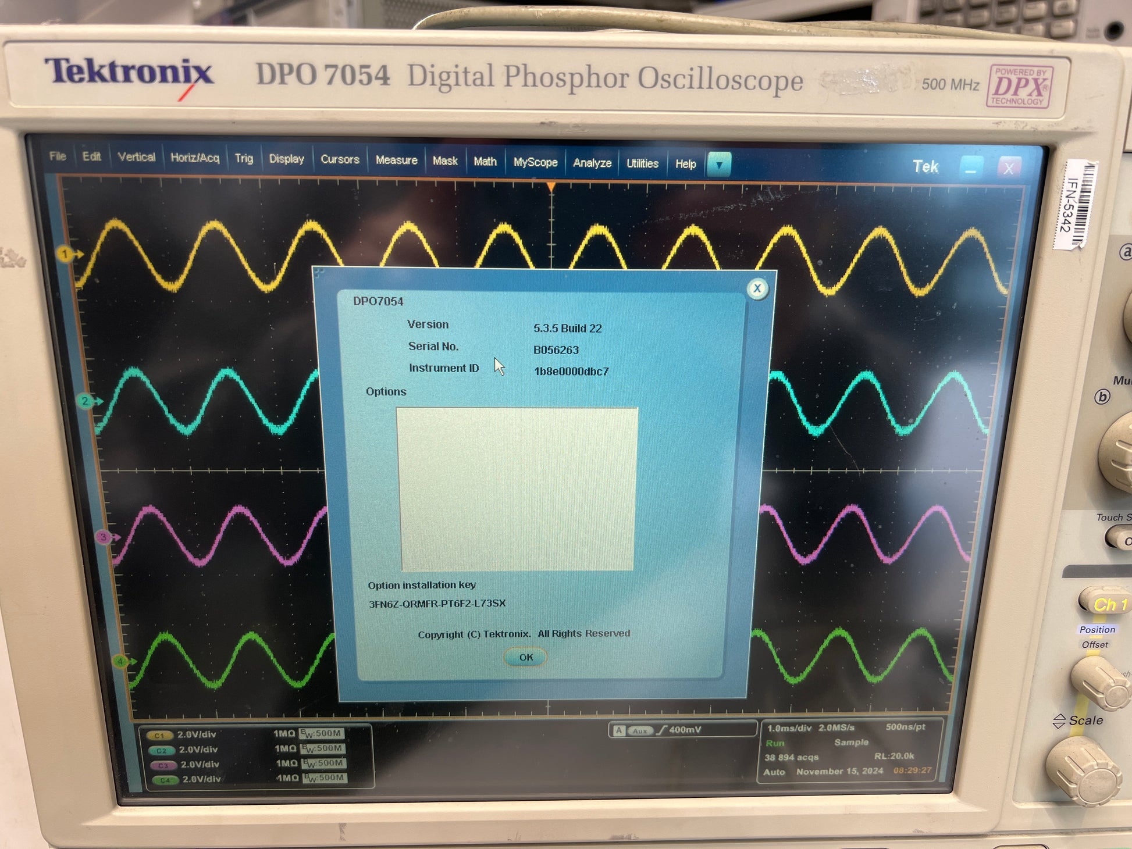
Task: Open the Utilities menu
Action: (642, 163)
